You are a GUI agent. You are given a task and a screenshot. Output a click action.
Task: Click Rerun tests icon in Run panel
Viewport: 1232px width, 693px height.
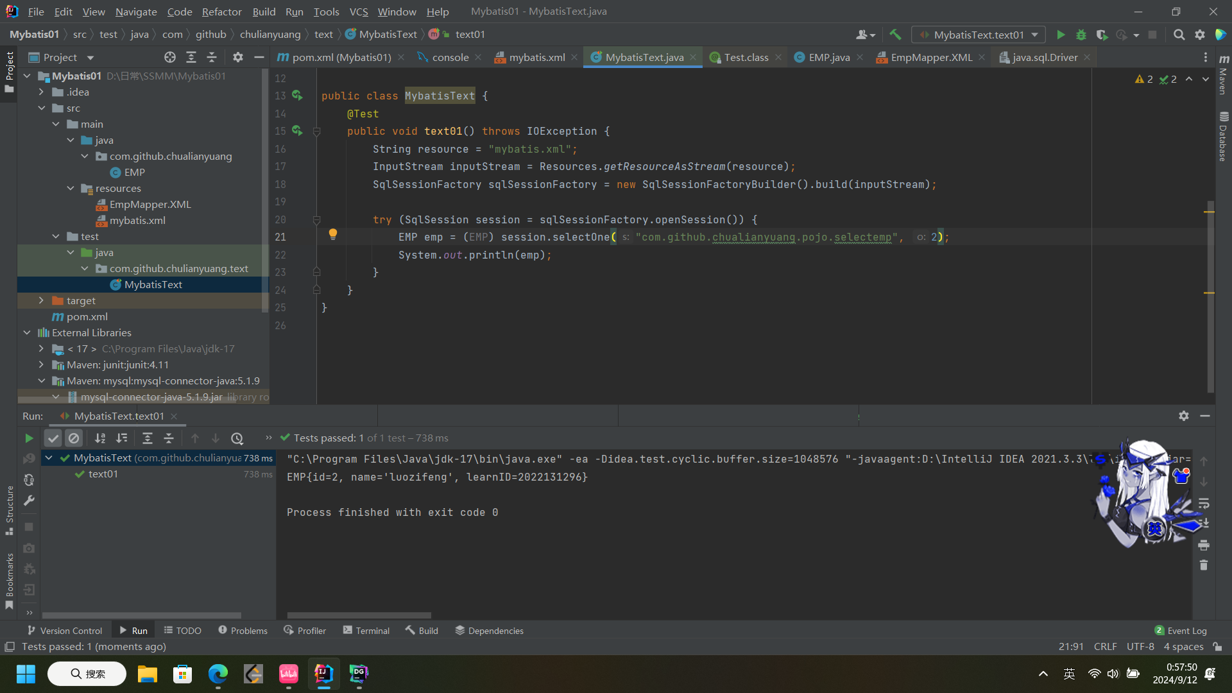click(29, 438)
